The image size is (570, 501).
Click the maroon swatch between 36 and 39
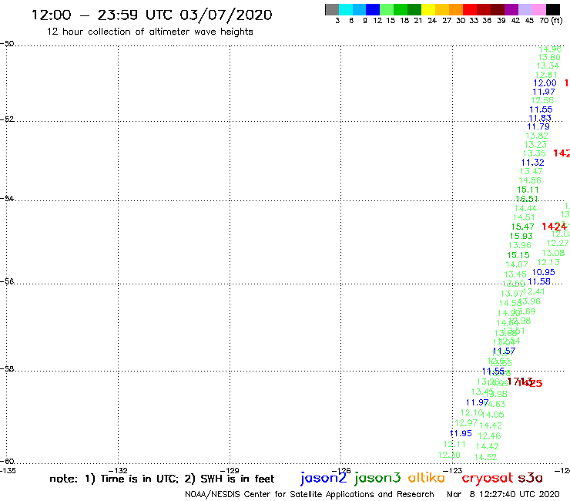point(498,9)
